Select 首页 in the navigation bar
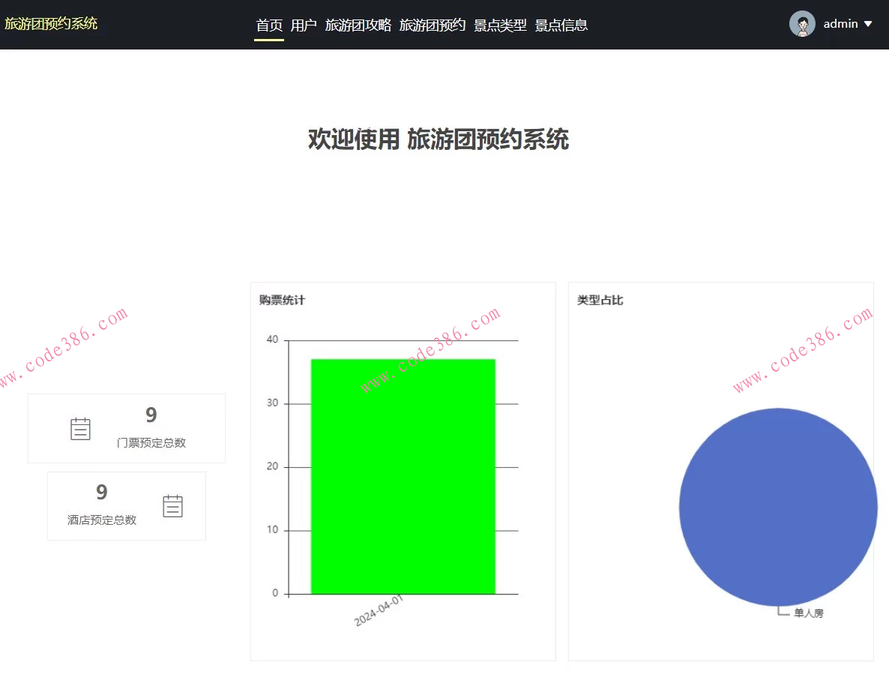 click(268, 24)
